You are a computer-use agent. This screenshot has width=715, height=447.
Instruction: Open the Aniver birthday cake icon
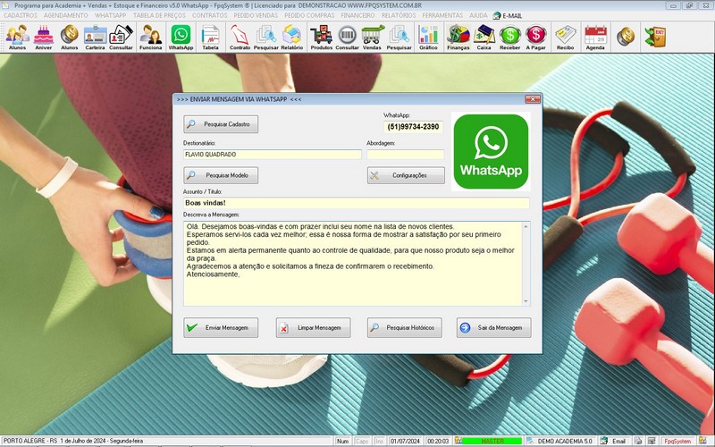click(x=44, y=38)
